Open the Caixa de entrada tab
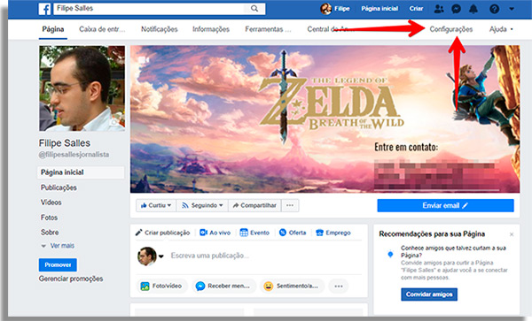The height and width of the screenshot is (321, 532). [102, 29]
